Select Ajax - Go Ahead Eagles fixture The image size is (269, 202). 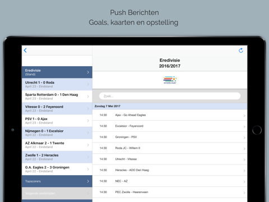pos(170,115)
